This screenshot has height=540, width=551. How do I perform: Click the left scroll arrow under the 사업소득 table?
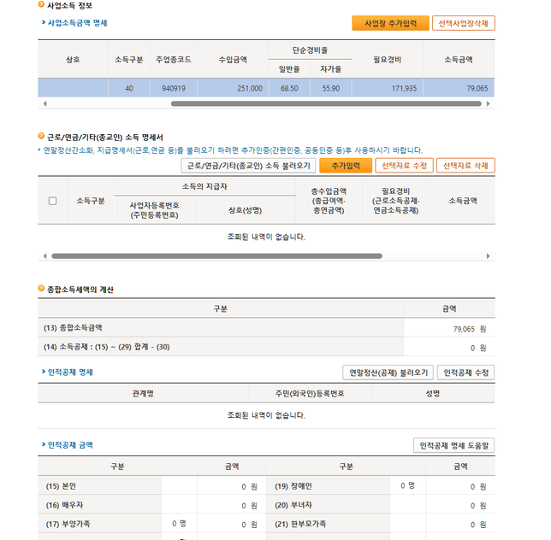tap(43, 103)
